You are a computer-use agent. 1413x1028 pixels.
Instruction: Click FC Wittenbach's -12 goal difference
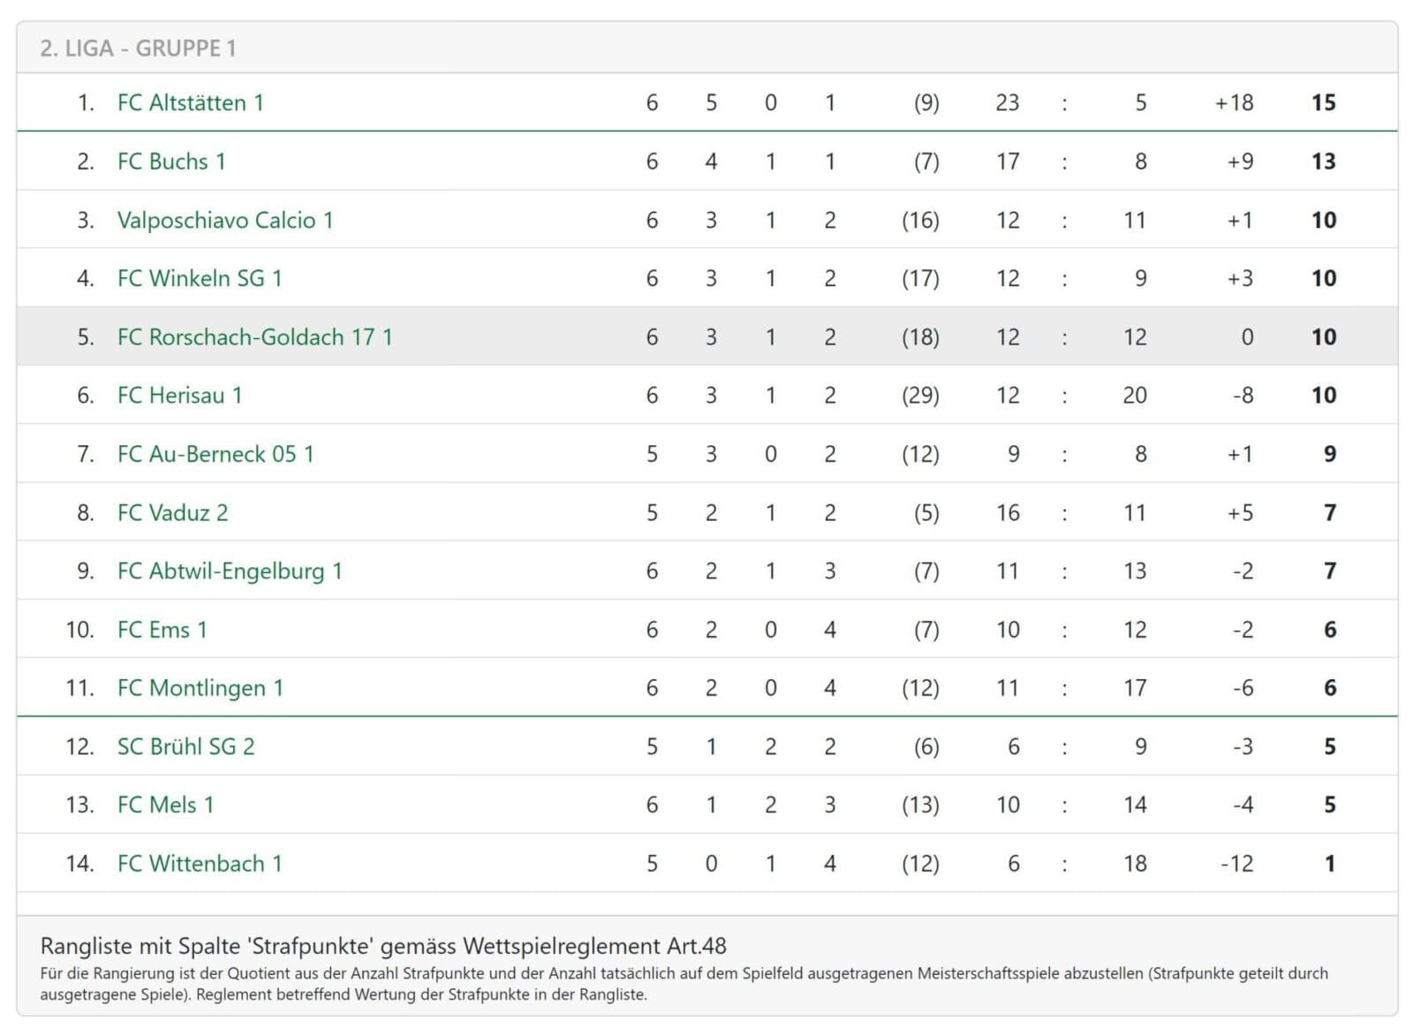point(1236,863)
